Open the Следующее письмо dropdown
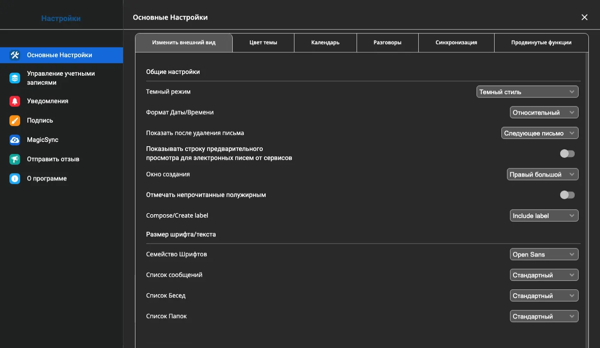Viewport: 600px width, 348px height. (x=540, y=133)
